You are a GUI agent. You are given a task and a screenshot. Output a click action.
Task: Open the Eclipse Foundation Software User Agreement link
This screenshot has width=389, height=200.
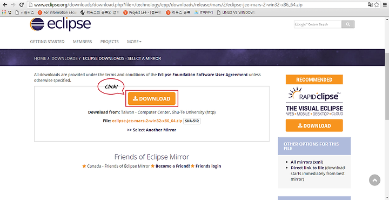click(203, 75)
